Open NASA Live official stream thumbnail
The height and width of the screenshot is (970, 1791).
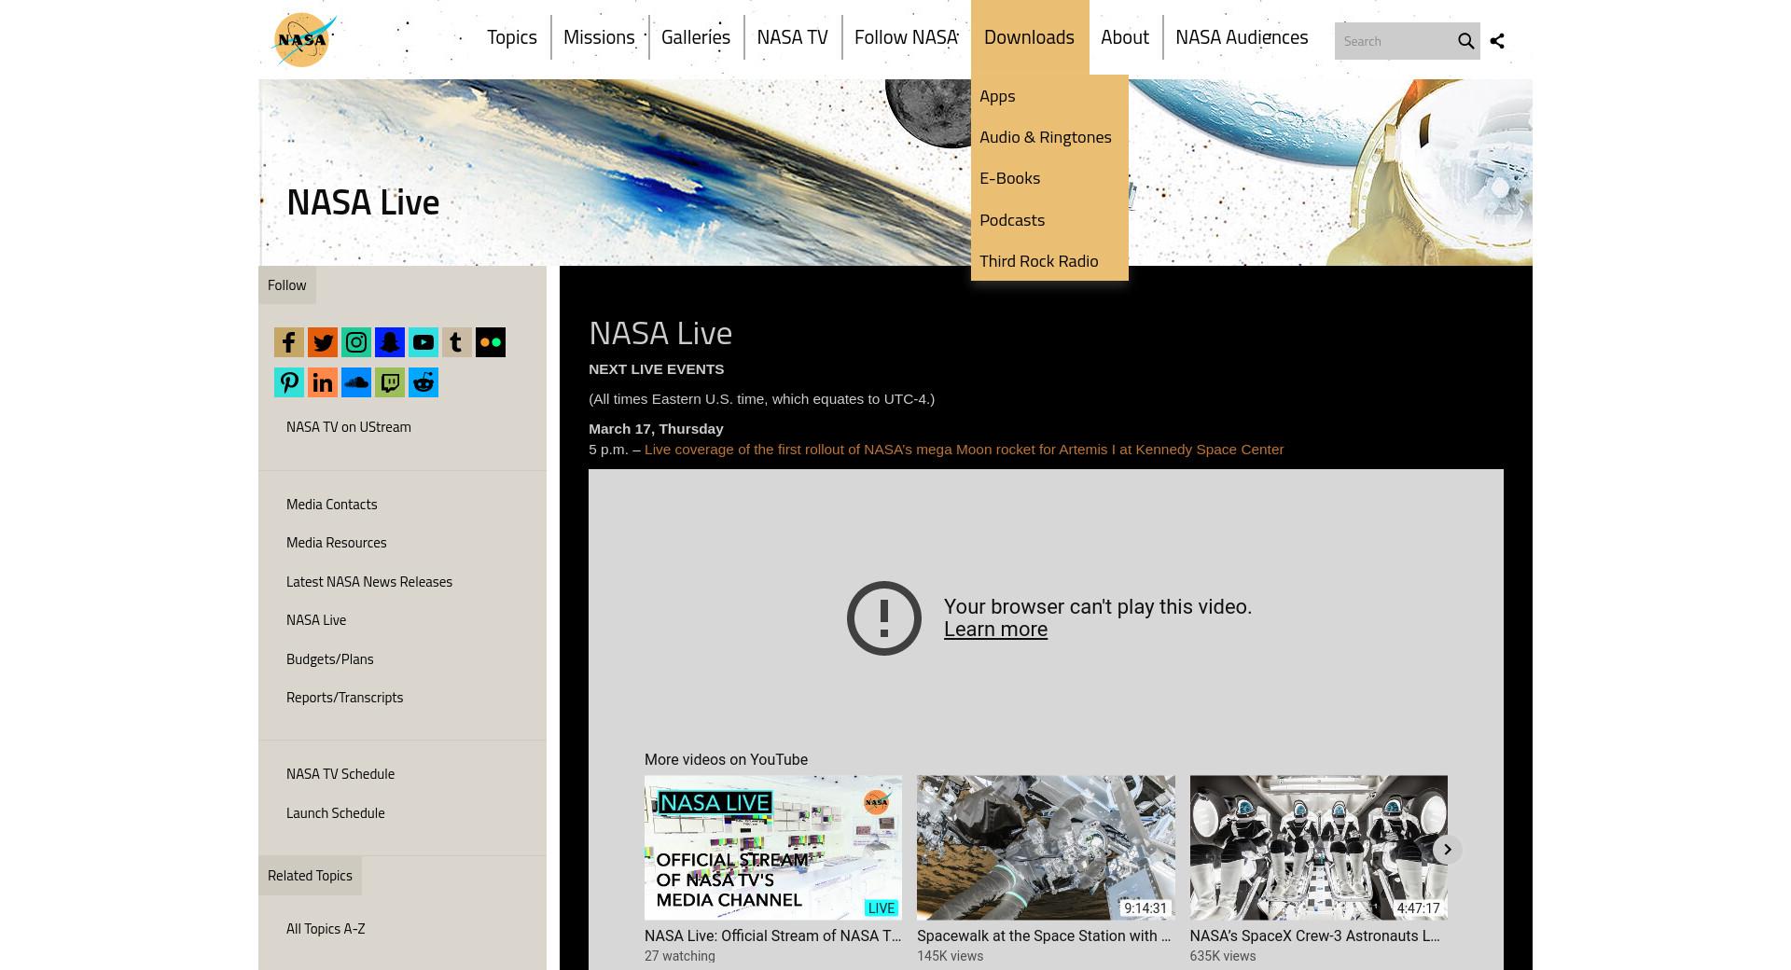tap(773, 848)
